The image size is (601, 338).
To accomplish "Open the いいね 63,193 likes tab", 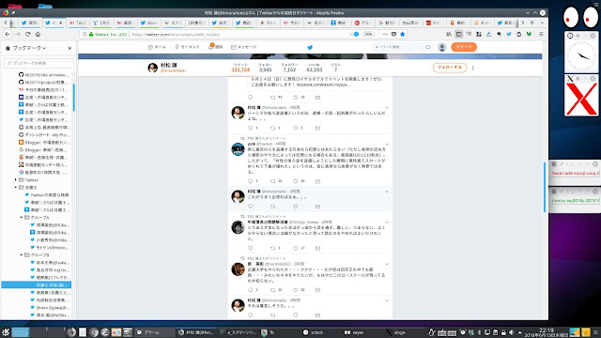I will [x=315, y=68].
